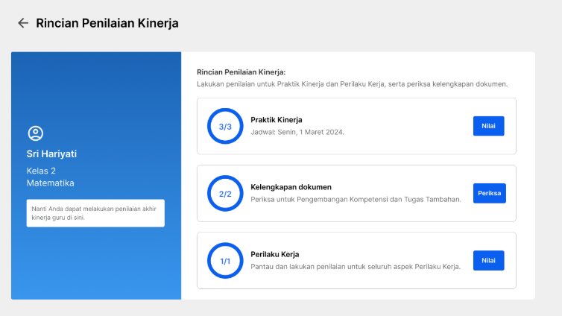Click the 1/1 progress circle
562x316 pixels.
(225, 261)
